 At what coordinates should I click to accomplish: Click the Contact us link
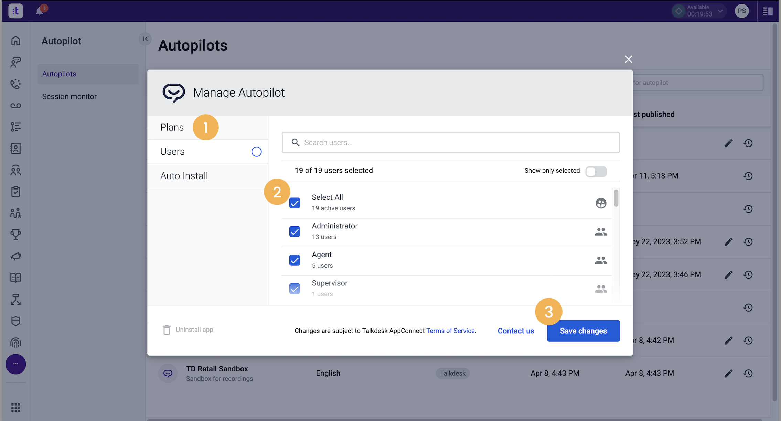(x=516, y=331)
